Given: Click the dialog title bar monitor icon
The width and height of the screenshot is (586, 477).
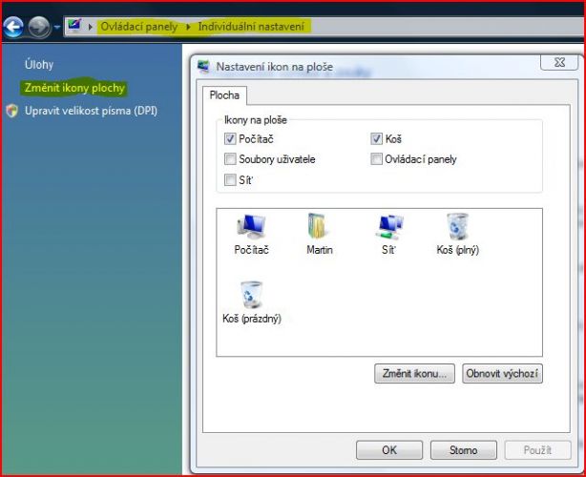Looking at the screenshot, I should click(x=203, y=67).
